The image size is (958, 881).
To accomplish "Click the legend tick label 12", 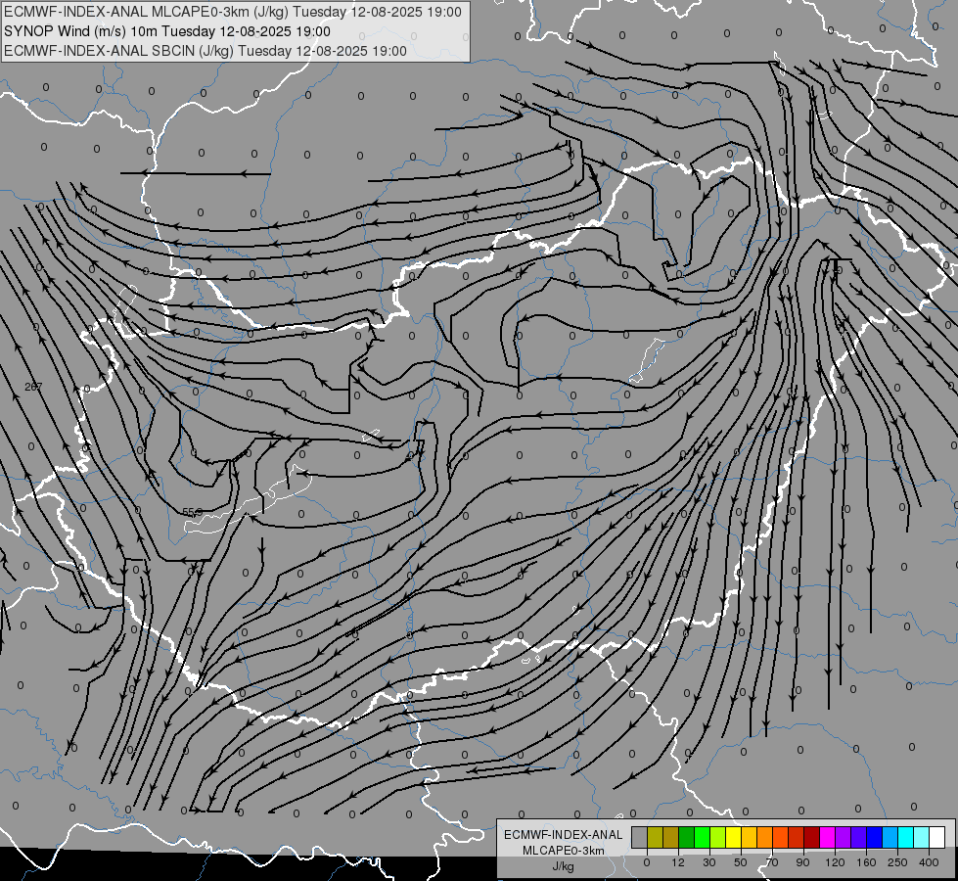I will click(678, 862).
